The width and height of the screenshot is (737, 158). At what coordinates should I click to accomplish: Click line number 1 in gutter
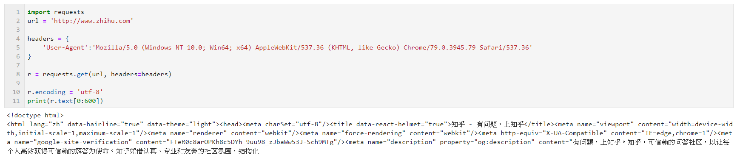tap(18, 12)
